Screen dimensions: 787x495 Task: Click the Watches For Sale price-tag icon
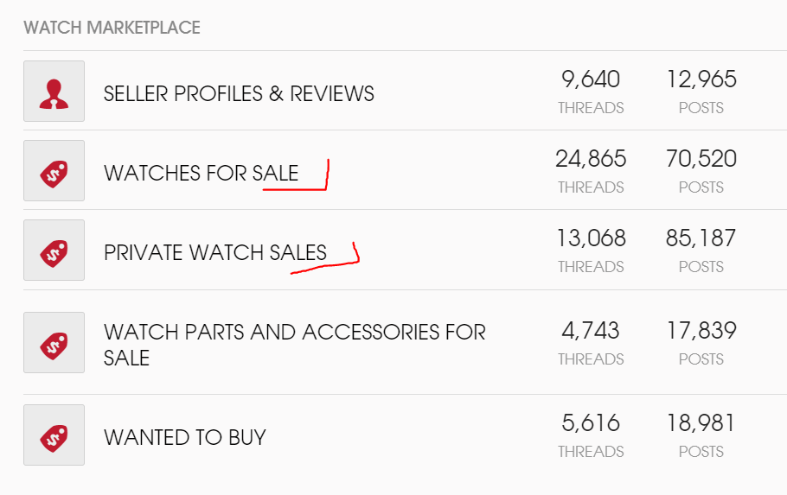tap(54, 171)
